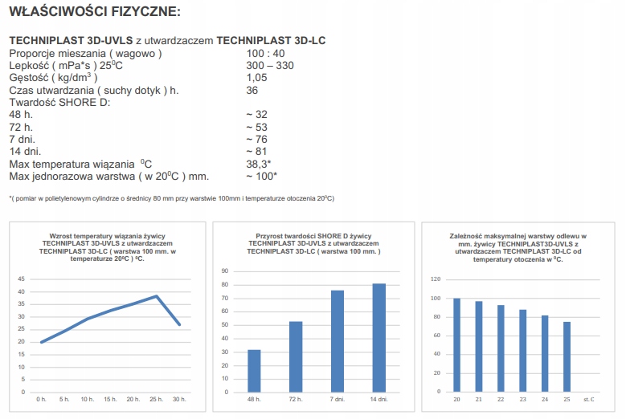This screenshot has width=626, height=419.
Task: Click the heading 'WŁAŚCIWOŚCI FIZYCZNE:'
Action: point(95,11)
